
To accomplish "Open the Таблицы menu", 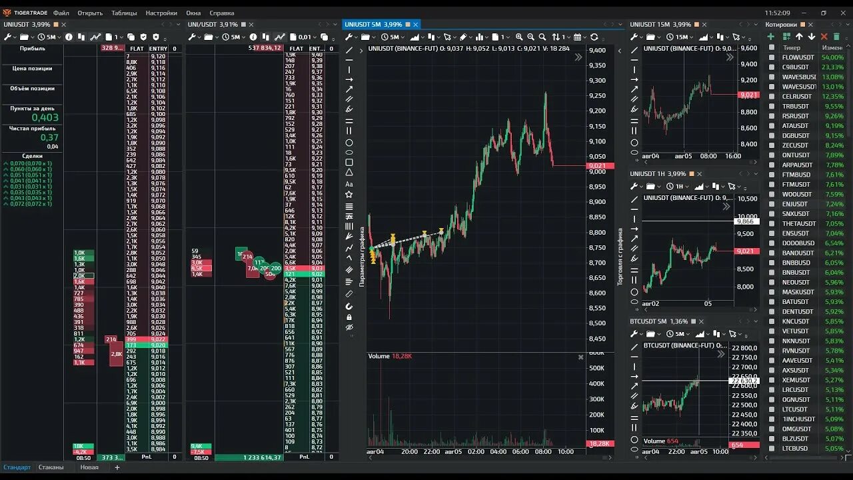I will (124, 13).
